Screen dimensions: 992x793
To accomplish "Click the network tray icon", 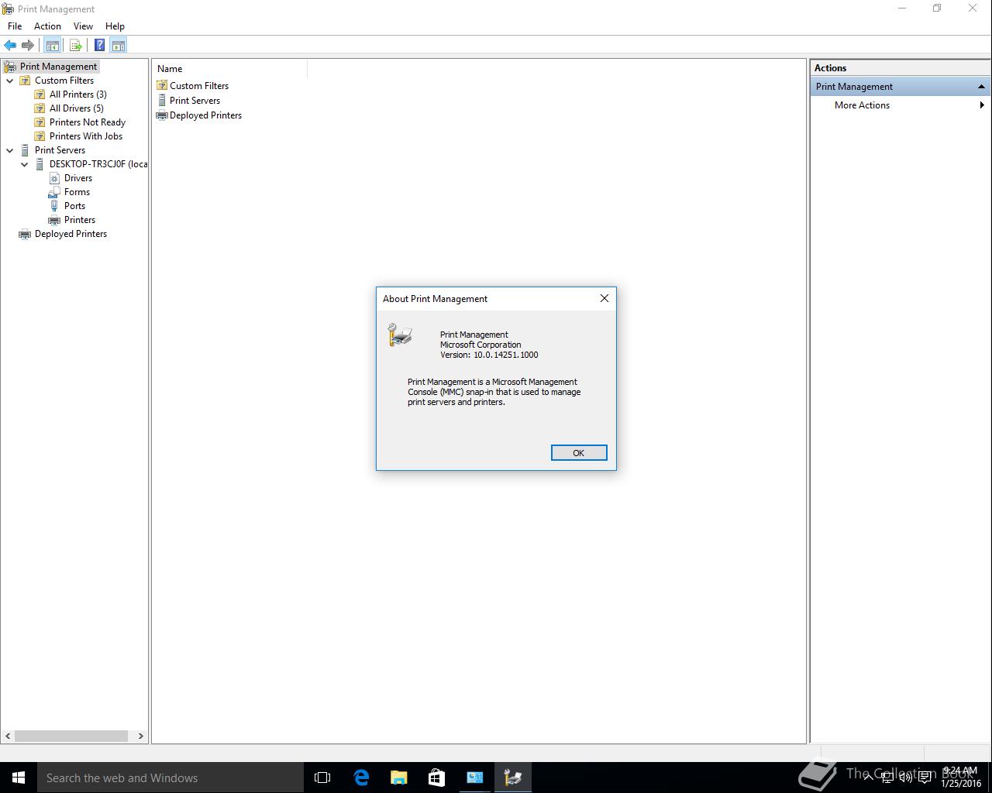I will click(x=887, y=778).
